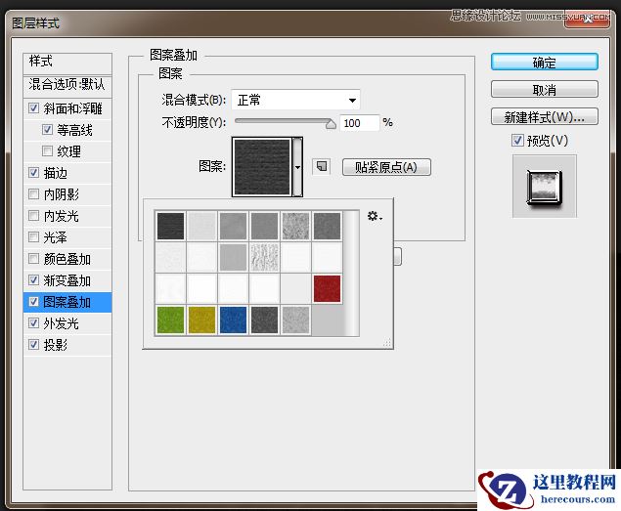Select 混合选项:默认 in the style list

click(67, 86)
